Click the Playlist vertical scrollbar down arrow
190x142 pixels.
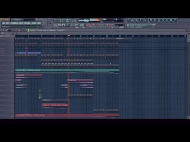tap(188, 117)
